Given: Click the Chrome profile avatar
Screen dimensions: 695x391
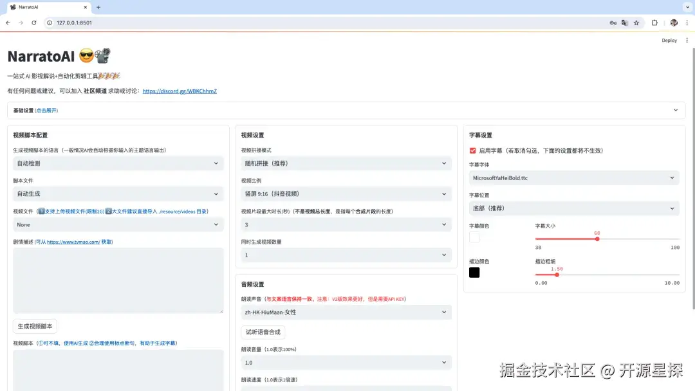Looking at the screenshot, I should click(673, 23).
